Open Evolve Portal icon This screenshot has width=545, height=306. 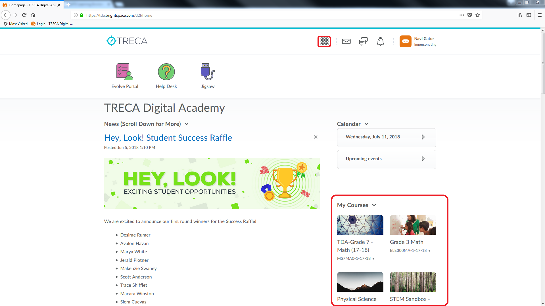(125, 72)
